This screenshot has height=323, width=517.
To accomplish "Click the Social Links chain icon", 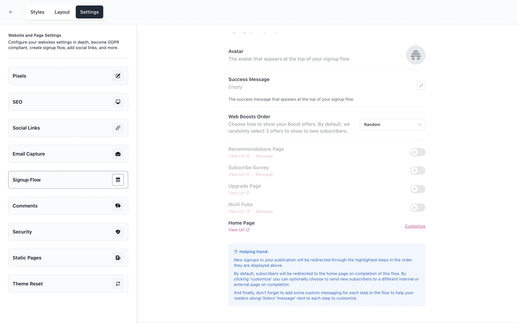I will 118,128.
